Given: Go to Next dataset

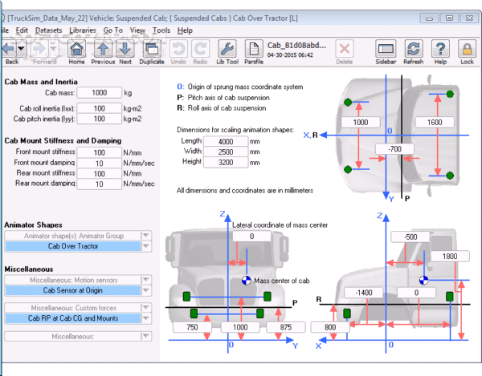Looking at the screenshot, I should 125,50.
